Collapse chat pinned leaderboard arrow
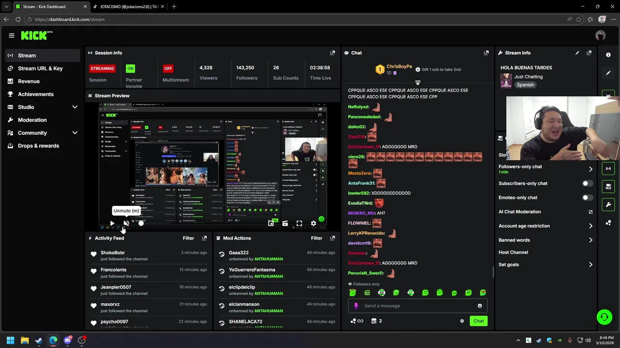The width and height of the screenshot is (620, 348). [418, 83]
